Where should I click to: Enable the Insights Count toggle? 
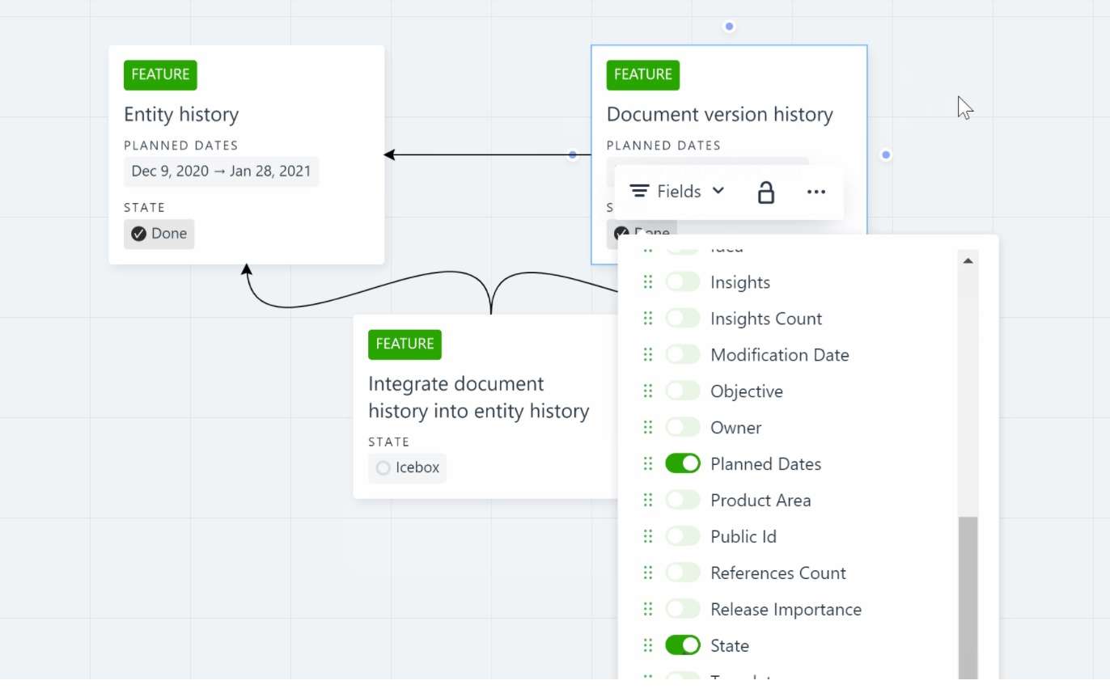682,319
